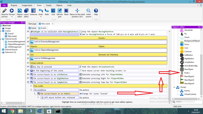This screenshot has height=114, width=203.
Task: Open the Windows Start menu
Action: click(3, 111)
